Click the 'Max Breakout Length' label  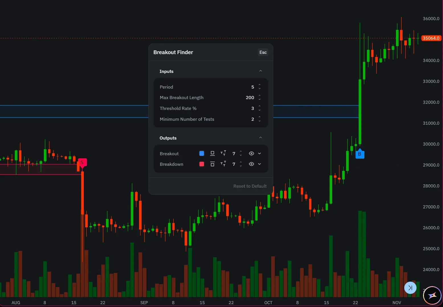click(x=181, y=98)
